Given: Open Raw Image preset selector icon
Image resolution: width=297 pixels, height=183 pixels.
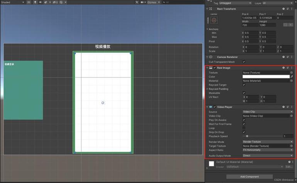Looking at the screenshot, I should [287, 67].
